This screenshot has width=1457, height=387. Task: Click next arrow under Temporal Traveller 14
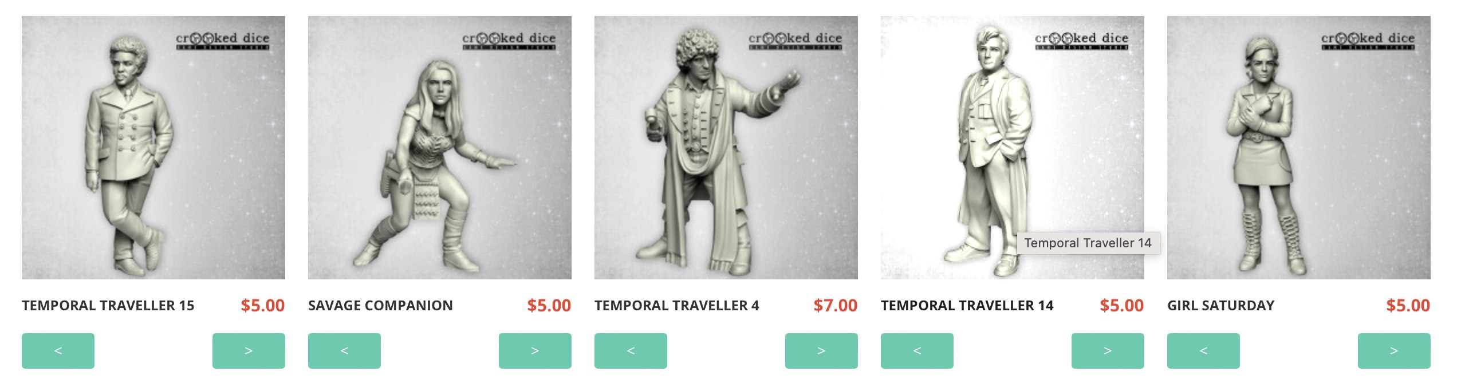[x=1108, y=351]
